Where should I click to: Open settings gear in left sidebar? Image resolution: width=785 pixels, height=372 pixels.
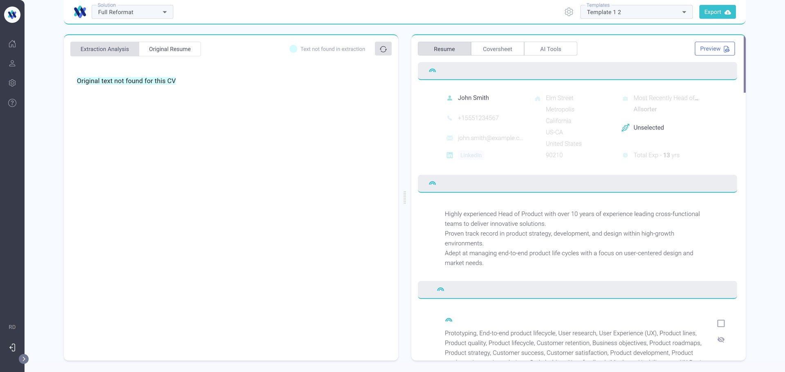click(x=12, y=83)
